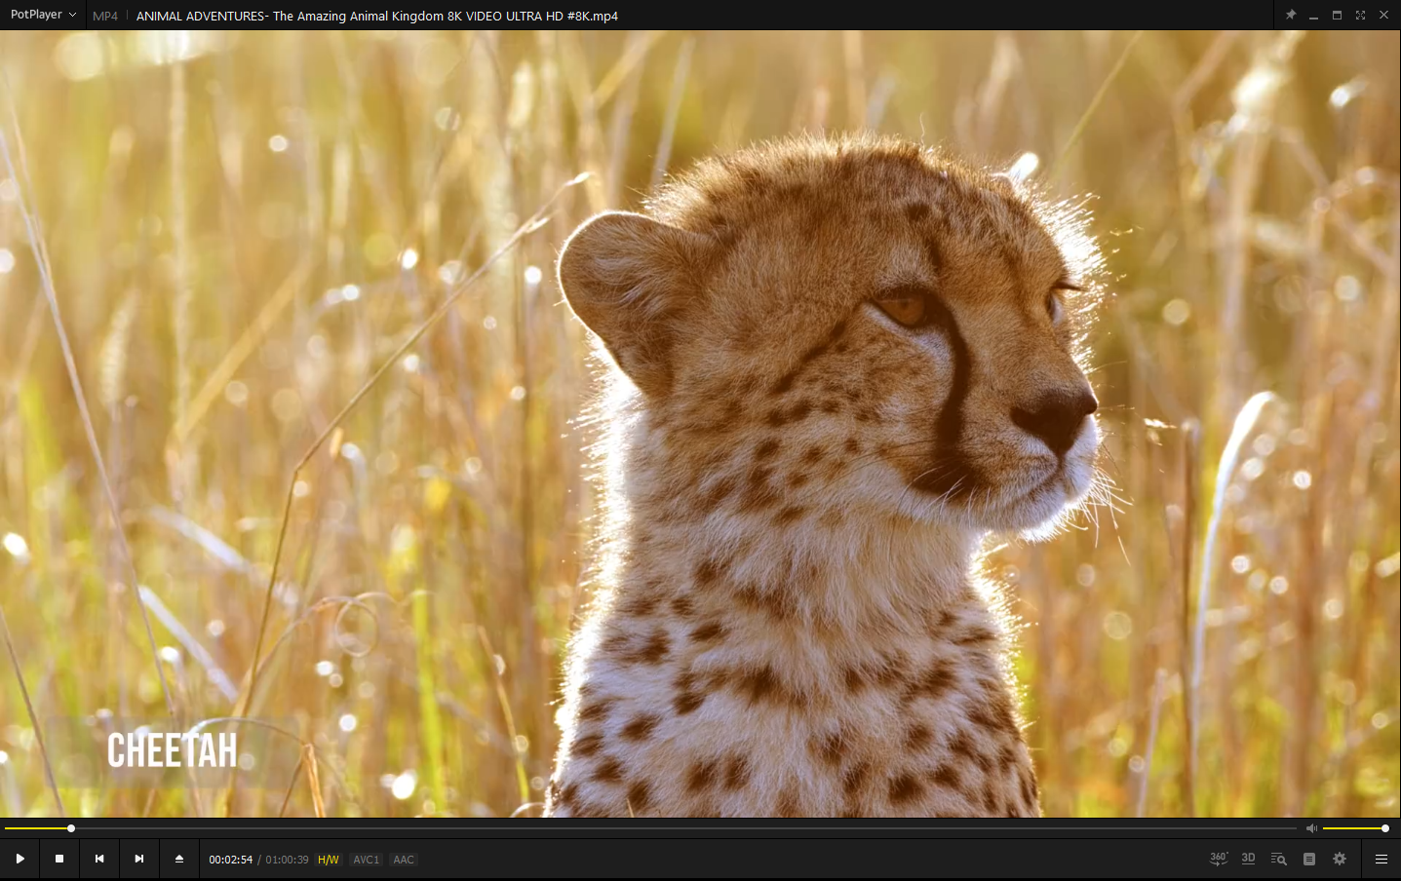Screen dimensions: 1401x881
Task: Open the control menu hamburger icon
Action: [x=1381, y=859]
